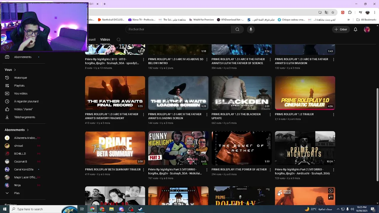379x213 pixels.
Task: Click the Blackden April Update thumbnail
Action: (242, 93)
